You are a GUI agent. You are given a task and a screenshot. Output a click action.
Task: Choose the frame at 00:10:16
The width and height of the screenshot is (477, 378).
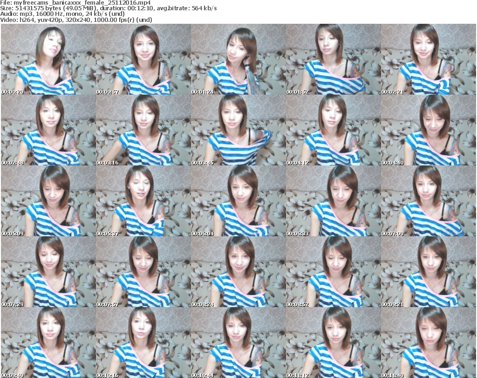(143, 343)
